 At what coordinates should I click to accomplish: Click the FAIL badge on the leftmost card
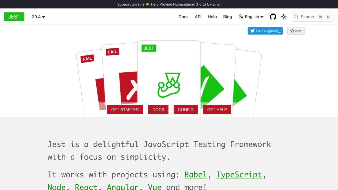(x=87, y=59)
